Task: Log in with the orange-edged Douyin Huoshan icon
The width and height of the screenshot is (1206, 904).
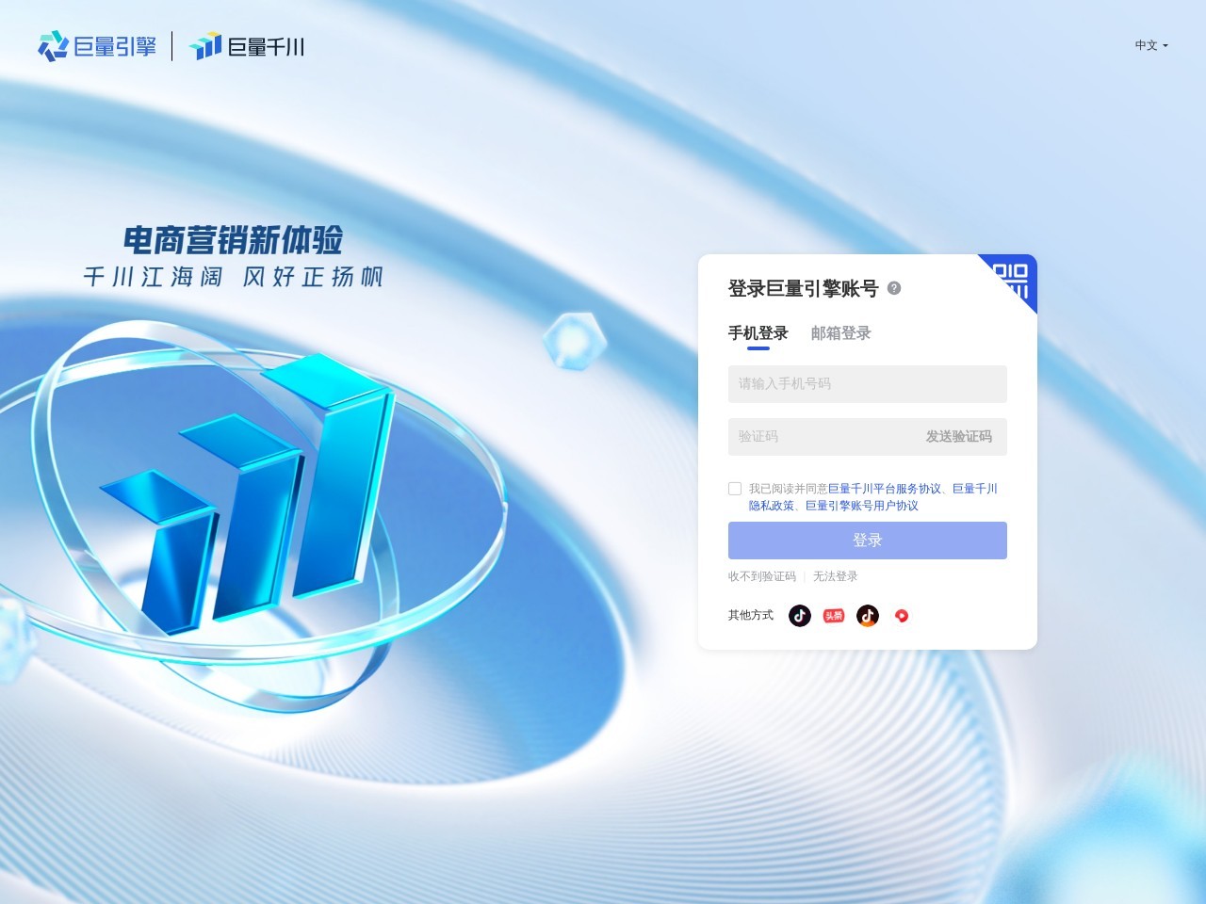Action: pyautogui.click(x=868, y=616)
